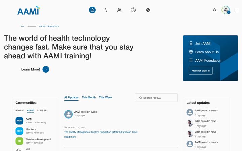Viewport: 242px width, 151px height.
Task: Click the Search feed input field
Action: (156, 98)
